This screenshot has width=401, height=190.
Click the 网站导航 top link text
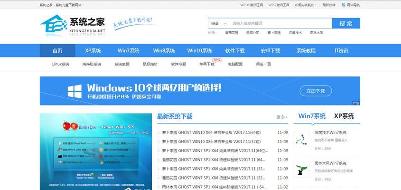coord(353,5)
